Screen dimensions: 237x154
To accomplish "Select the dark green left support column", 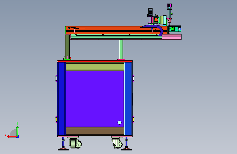I will pyautogui.click(x=68, y=47).
